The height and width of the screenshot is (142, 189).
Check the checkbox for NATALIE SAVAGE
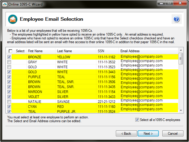tap(9, 102)
